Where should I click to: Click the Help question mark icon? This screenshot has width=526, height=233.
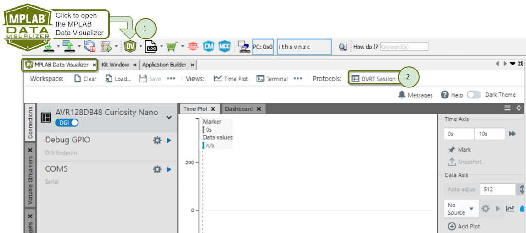444,95
